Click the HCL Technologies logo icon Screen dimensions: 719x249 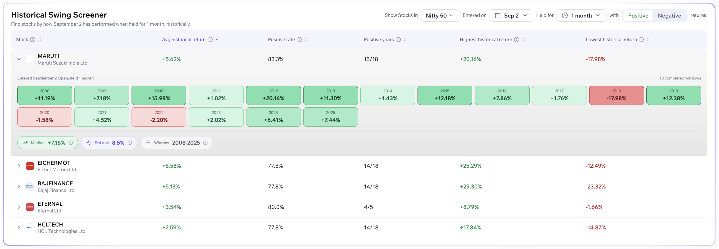30,228
